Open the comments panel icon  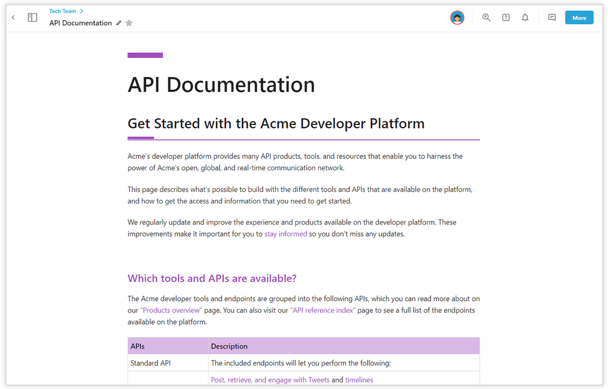point(552,17)
